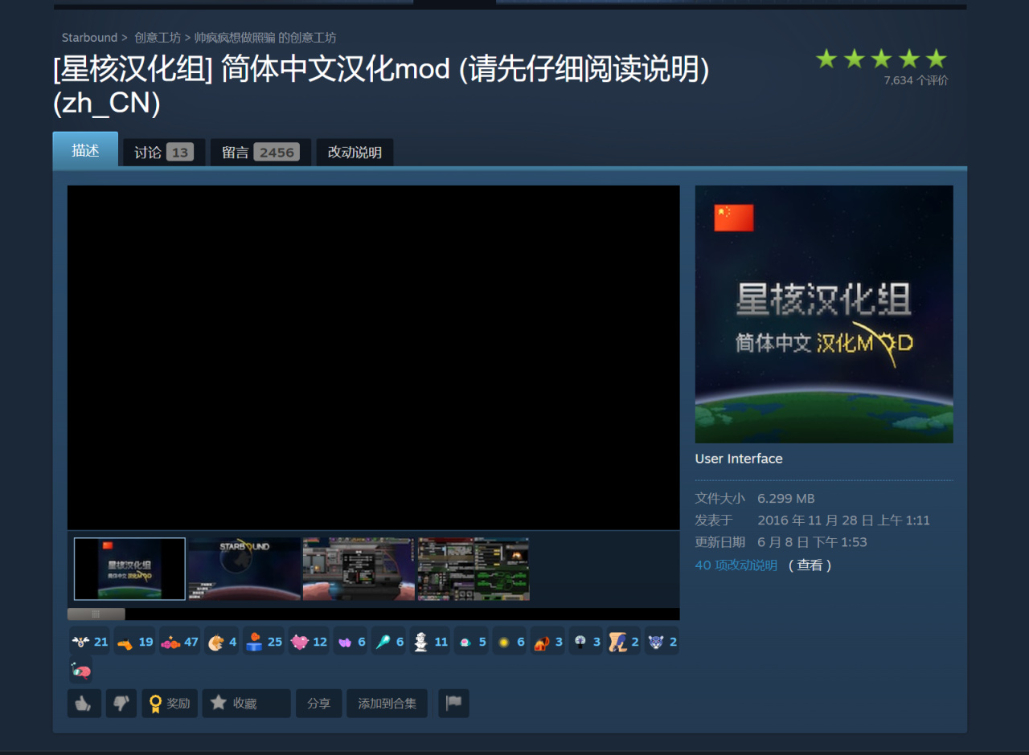Click the thumbnail strip scrollbar handle
Viewport: 1029px width, 755px height.
click(x=96, y=614)
